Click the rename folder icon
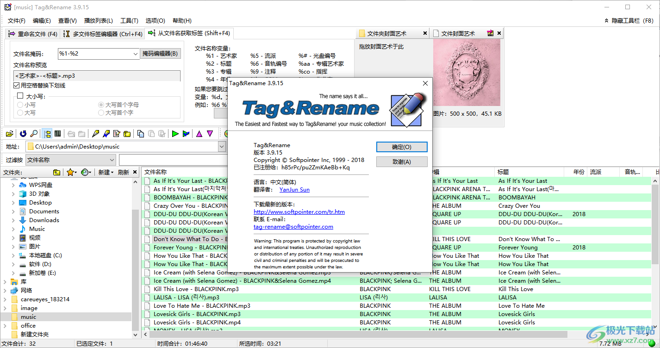The height and width of the screenshot is (348, 660). coord(127,134)
